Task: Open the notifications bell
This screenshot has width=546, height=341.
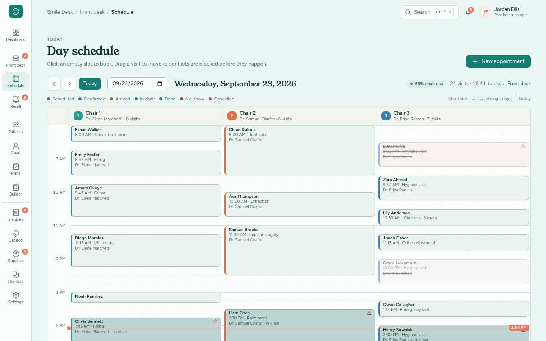Action: pos(469,12)
